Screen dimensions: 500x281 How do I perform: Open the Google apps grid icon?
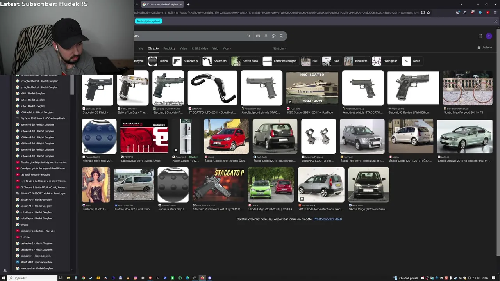[x=480, y=36]
